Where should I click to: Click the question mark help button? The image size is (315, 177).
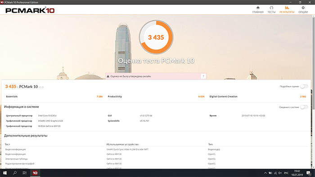pos(203,76)
